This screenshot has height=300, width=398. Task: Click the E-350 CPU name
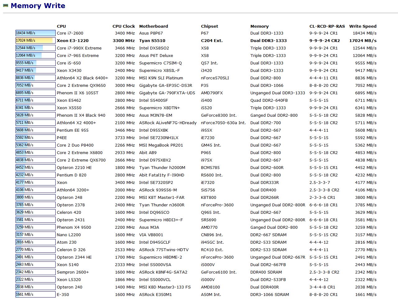tap(63, 294)
